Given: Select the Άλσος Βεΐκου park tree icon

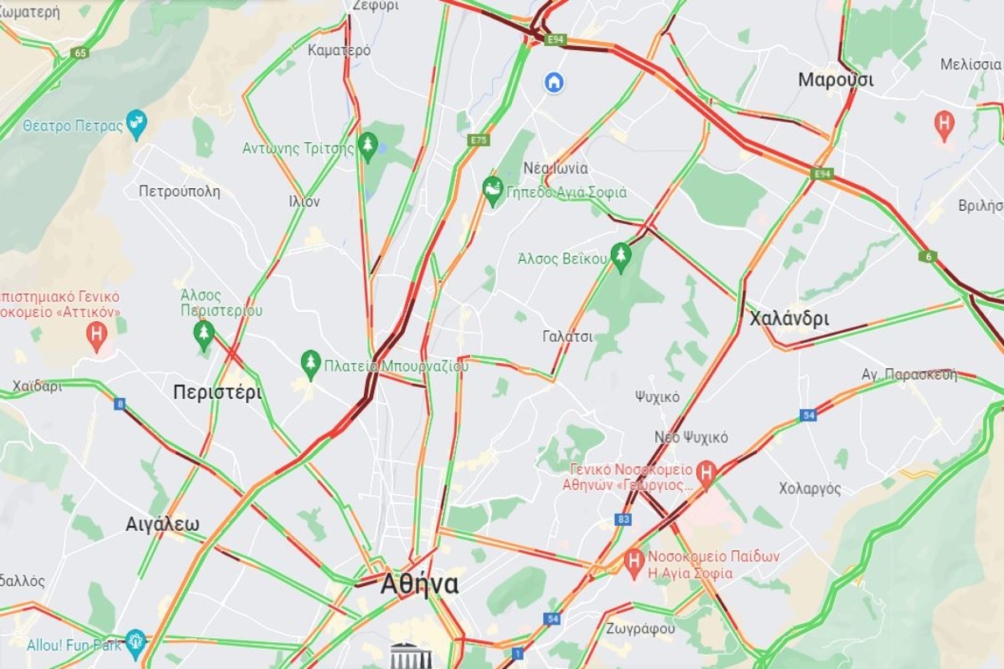Looking at the screenshot, I should (x=620, y=257).
